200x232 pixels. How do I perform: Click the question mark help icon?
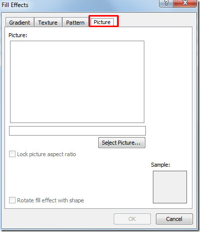point(166,3)
